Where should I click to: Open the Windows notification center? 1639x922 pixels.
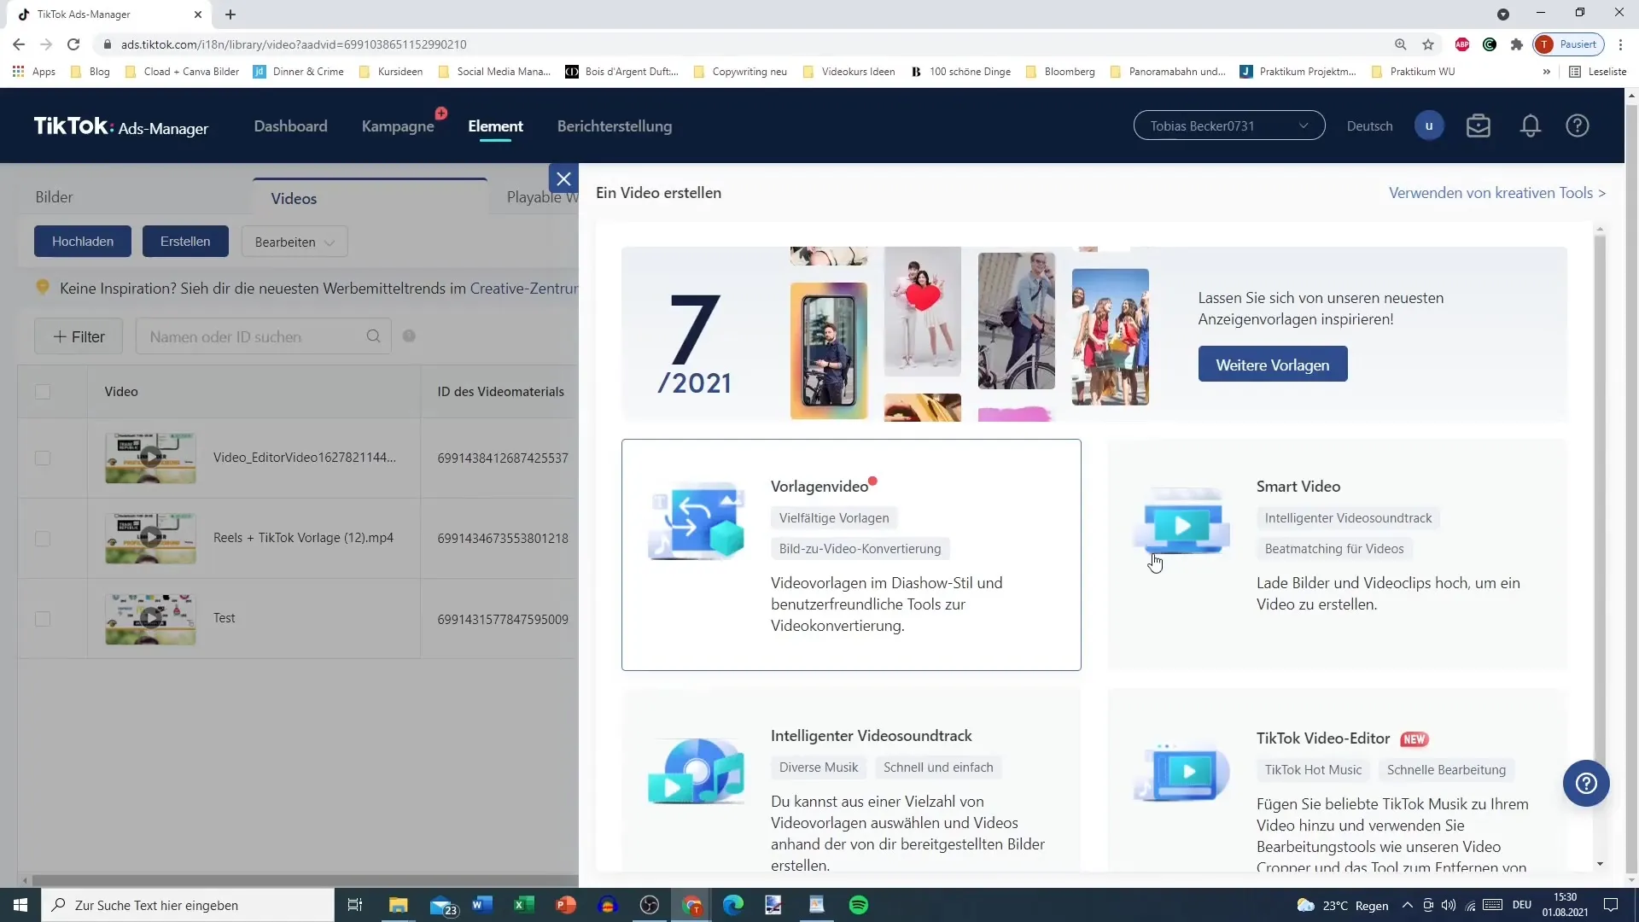(x=1611, y=905)
